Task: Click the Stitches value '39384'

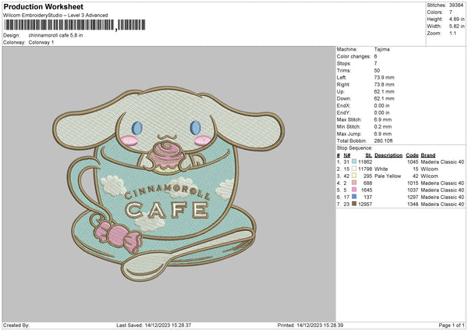Action: [456, 5]
